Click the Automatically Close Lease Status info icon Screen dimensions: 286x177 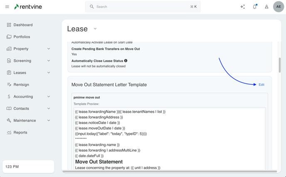[x=126, y=61]
